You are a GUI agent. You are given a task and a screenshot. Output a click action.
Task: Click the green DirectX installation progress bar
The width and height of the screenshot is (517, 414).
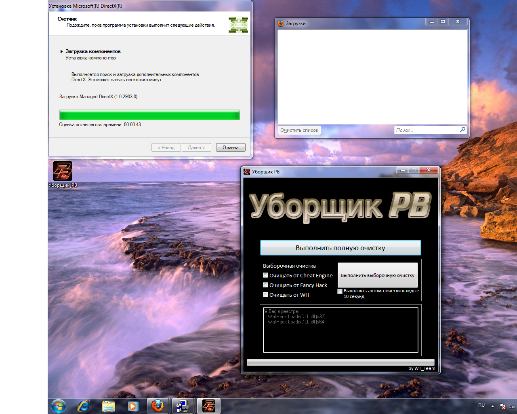coord(149,115)
